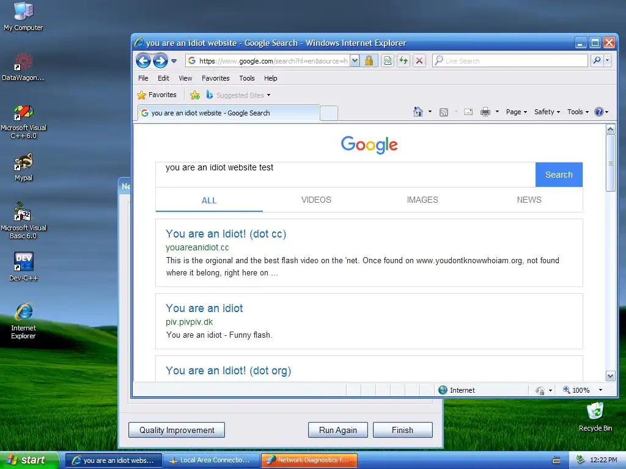Open the View menu
Screen dimensions: 626x469
click(x=185, y=78)
